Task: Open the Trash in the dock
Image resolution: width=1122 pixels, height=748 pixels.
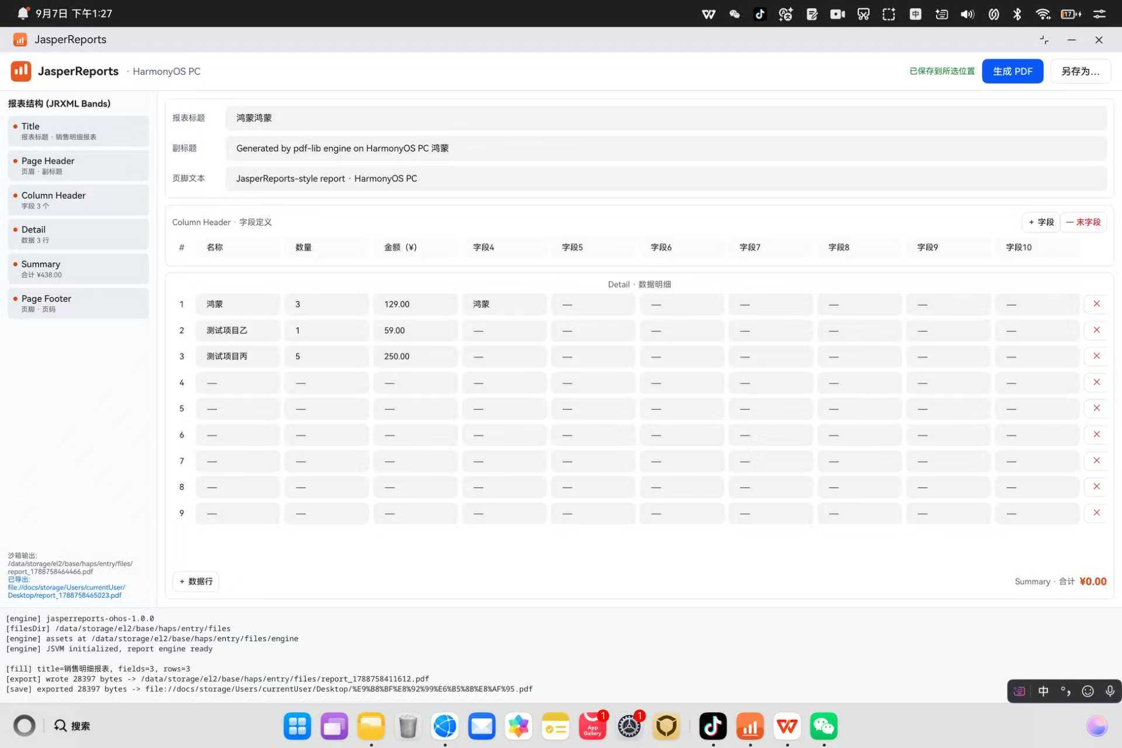Action: click(x=408, y=726)
